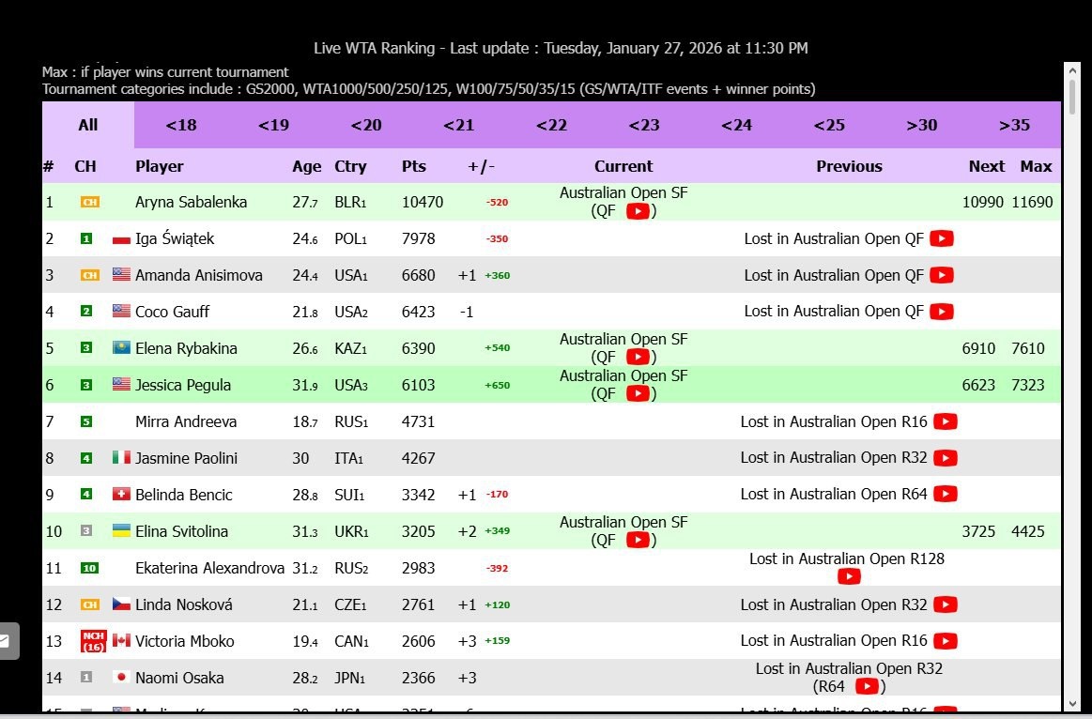Click the NCH (16) badge for Victoria Mboko
Screen dimensions: 1092x719
[93, 641]
